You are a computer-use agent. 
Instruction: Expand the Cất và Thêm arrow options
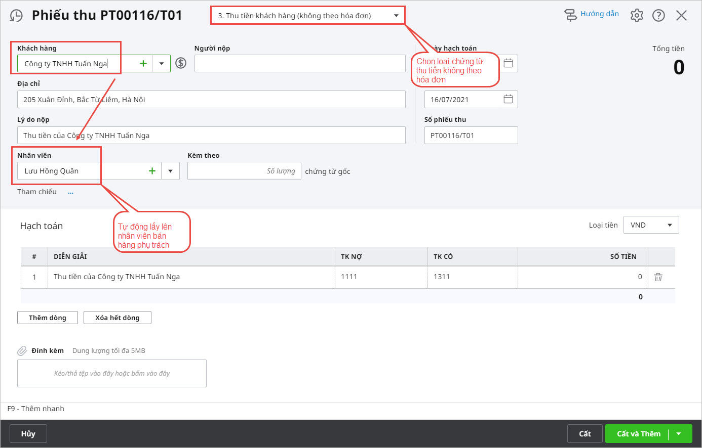(x=679, y=434)
